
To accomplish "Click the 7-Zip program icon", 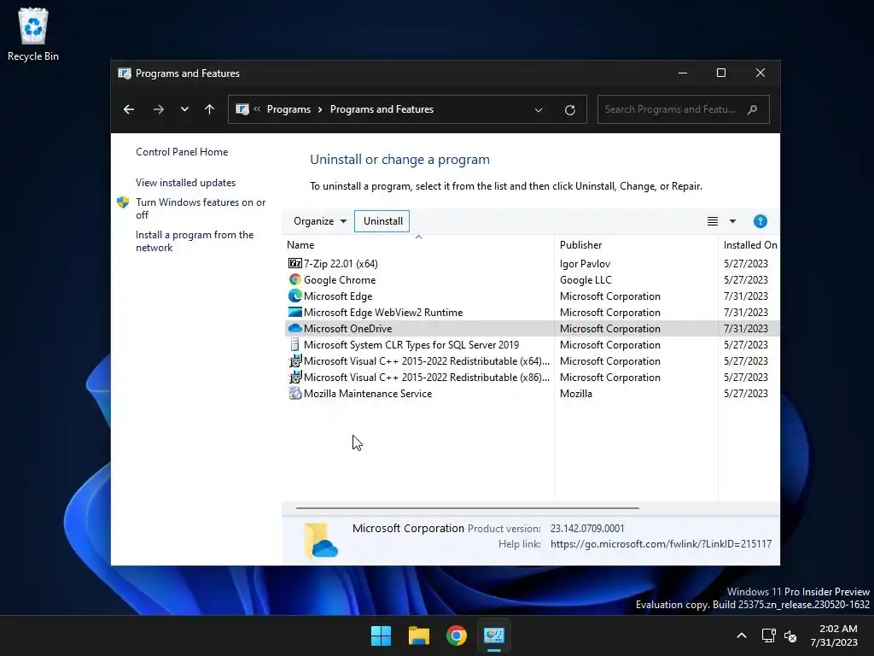I will [294, 263].
